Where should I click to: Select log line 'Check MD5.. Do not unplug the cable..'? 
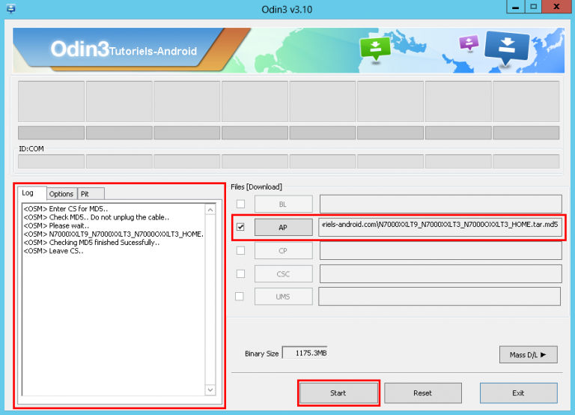point(97,216)
